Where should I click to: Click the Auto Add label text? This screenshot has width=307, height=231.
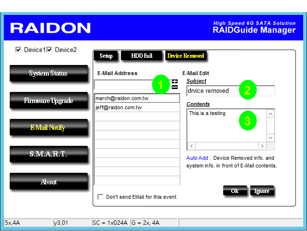pos(198,158)
